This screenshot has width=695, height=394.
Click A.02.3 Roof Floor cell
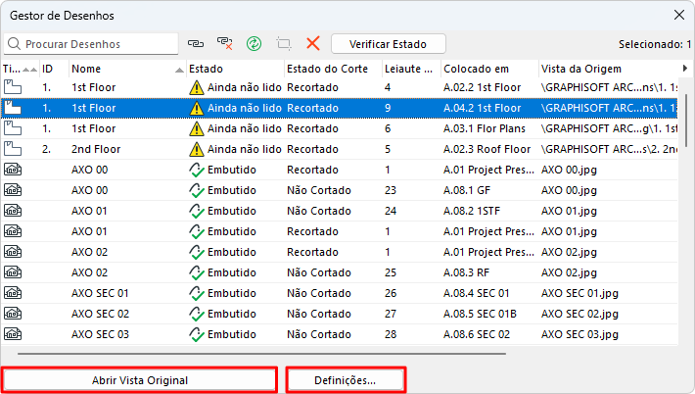coord(486,149)
